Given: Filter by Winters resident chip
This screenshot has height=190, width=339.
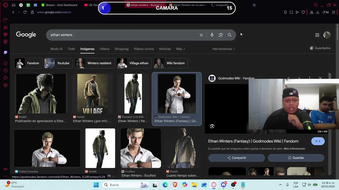Looking at the screenshot, I should tap(95, 63).
